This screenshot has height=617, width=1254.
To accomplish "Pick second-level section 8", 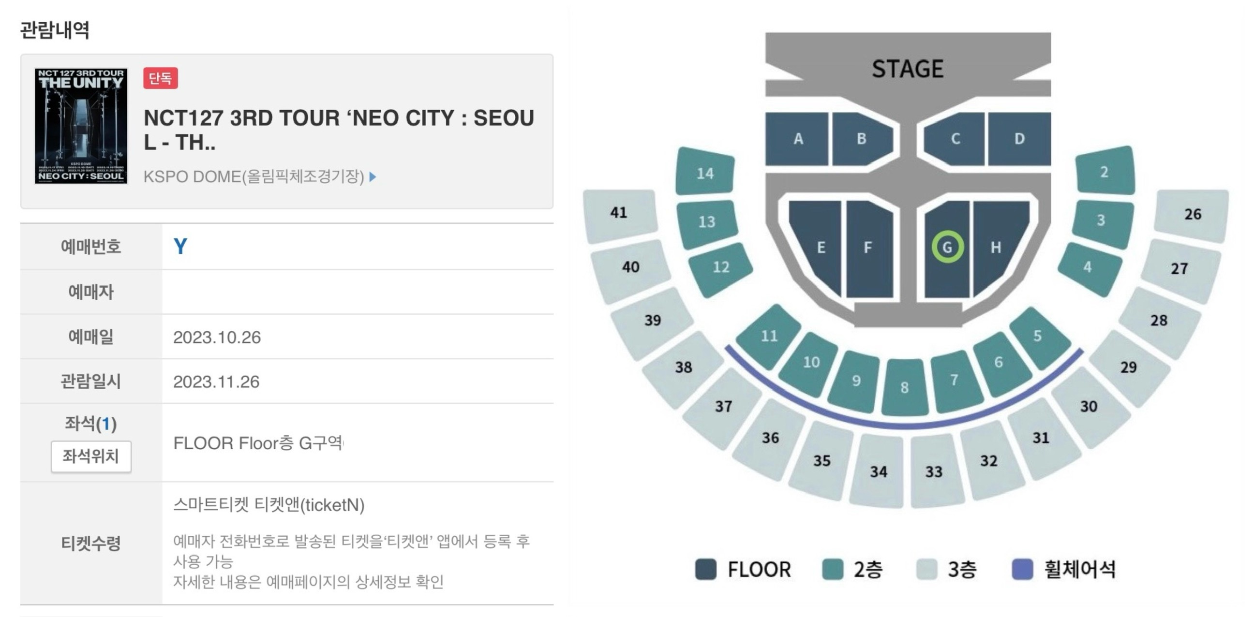I will tap(904, 387).
